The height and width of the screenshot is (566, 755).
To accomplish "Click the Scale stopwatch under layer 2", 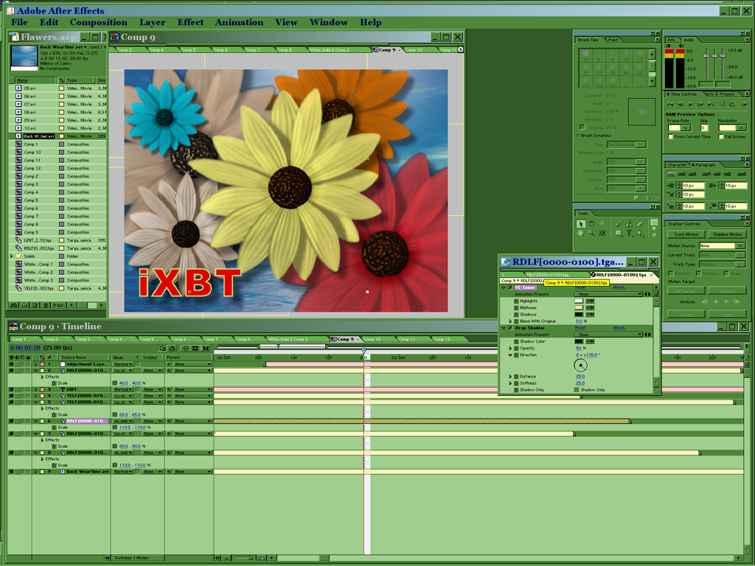I will (54, 383).
